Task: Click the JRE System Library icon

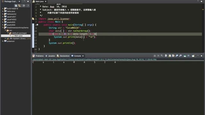Action: (8, 39)
